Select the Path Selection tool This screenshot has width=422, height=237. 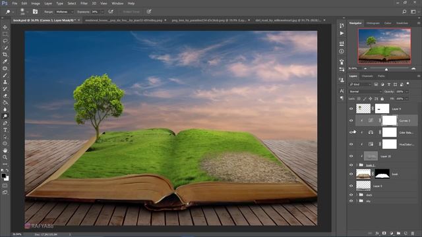[x=5, y=137]
